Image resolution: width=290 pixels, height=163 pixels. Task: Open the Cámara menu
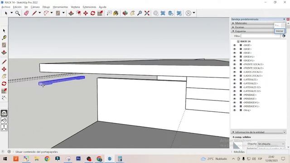(35, 7)
